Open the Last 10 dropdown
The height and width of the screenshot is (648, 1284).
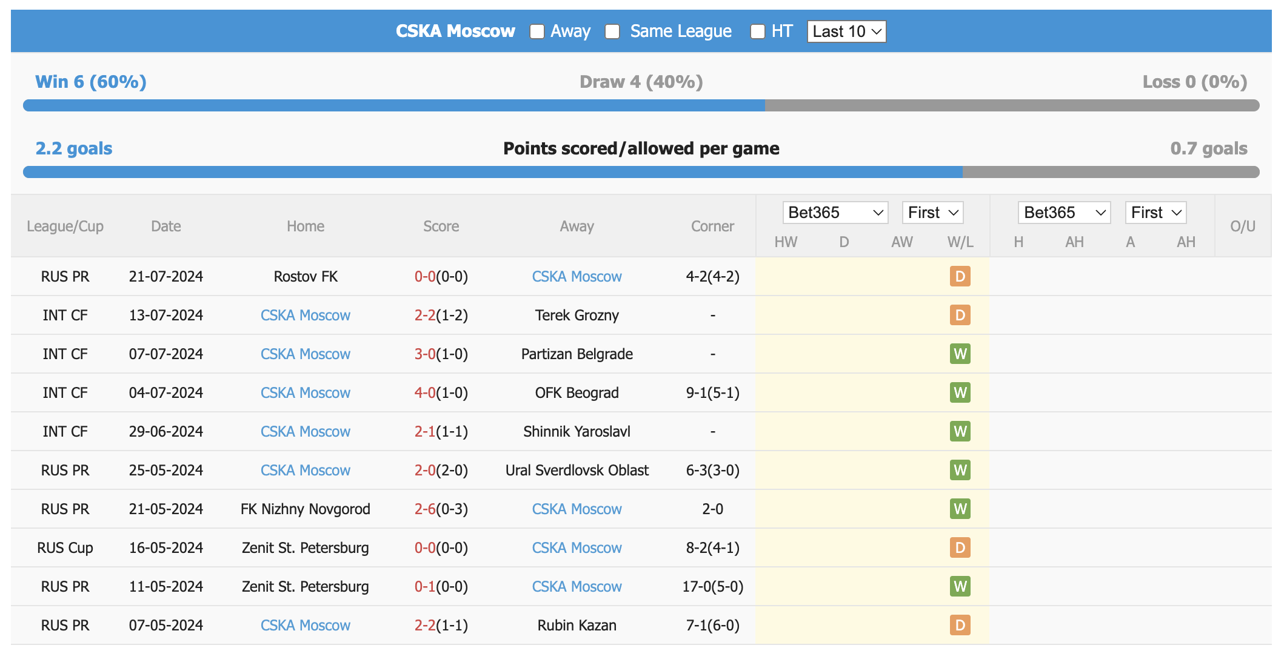(x=846, y=31)
